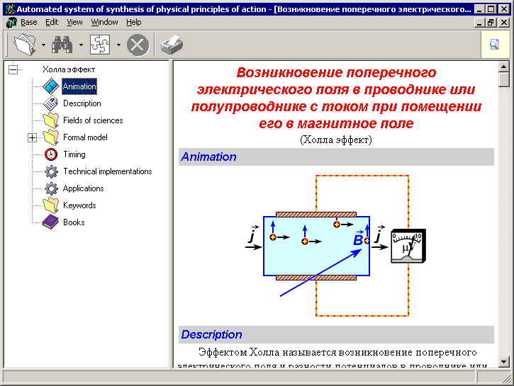Click the binoculars search toolbar icon

(62, 45)
